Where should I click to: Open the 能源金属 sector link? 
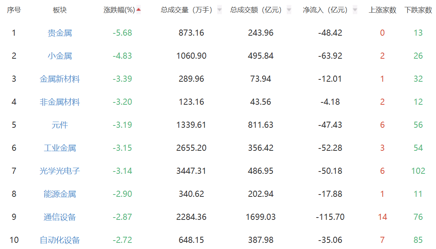pyautogui.click(x=60, y=194)
